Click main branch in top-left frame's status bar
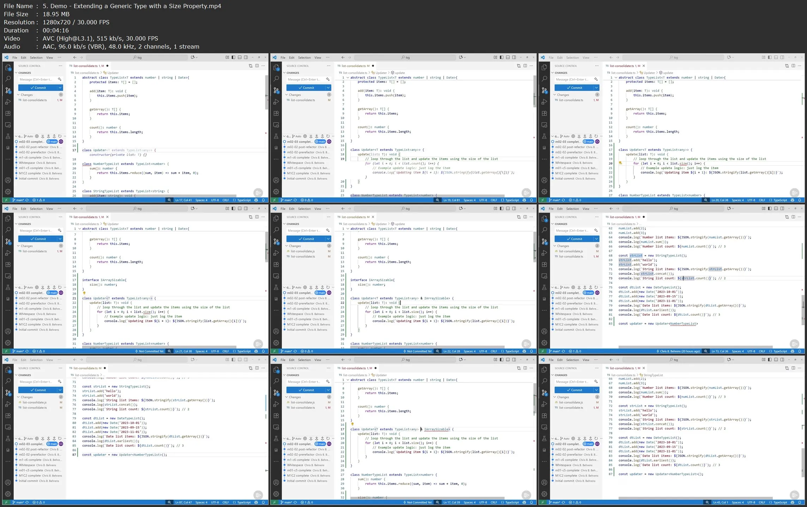This screenshot has height=507, width=807. point(18,200)
